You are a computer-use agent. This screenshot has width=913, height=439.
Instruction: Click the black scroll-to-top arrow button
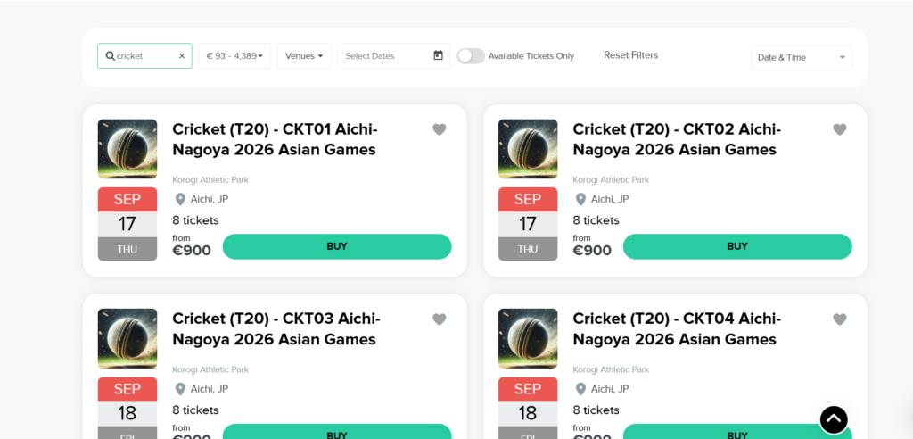[x=834, y=419]
